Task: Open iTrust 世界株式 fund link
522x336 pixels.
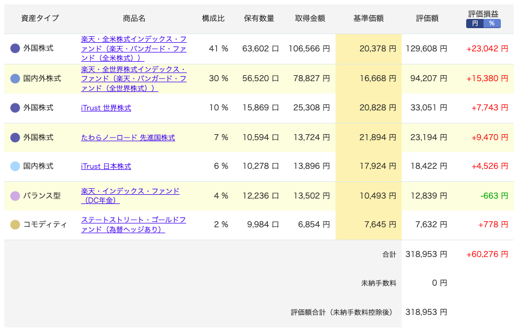Action: (x=106, y=108)
